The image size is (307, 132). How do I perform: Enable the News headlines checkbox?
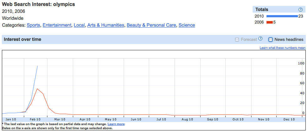point(270,40)
